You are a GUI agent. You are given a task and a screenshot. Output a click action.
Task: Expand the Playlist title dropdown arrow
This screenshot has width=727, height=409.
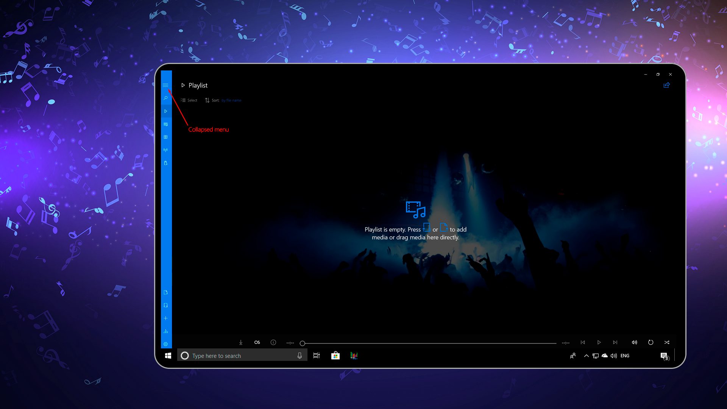coord(183,85)
